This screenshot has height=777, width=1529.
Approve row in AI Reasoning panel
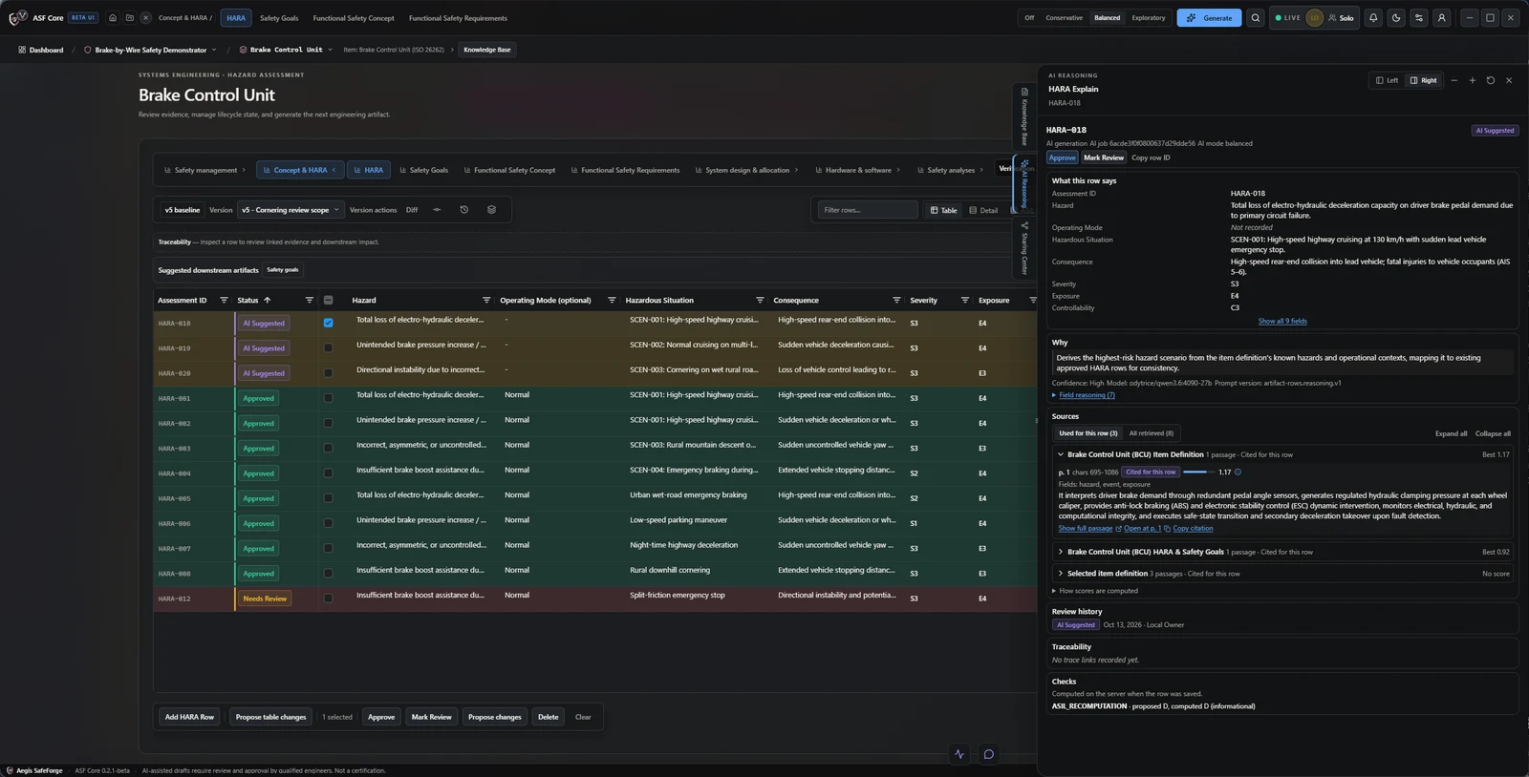tap(1063, 157)
